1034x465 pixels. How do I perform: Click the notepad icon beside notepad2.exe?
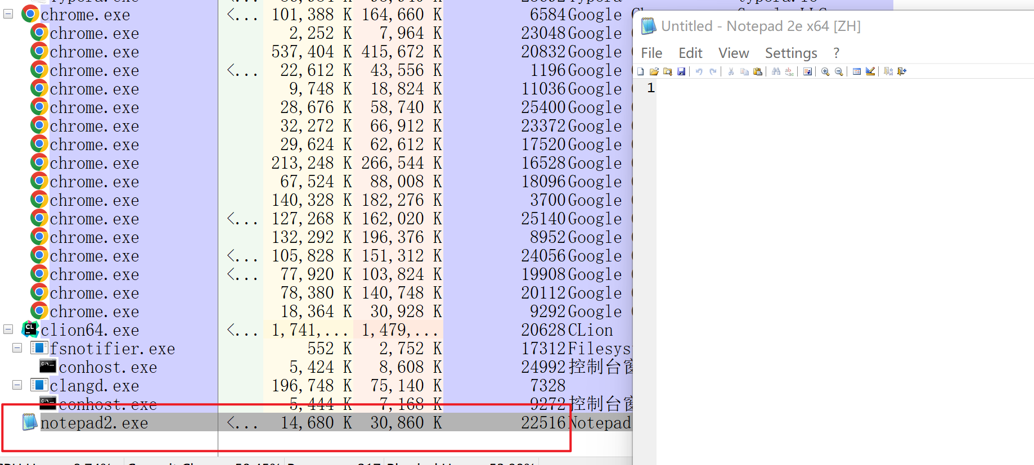[x=29, y=422]
